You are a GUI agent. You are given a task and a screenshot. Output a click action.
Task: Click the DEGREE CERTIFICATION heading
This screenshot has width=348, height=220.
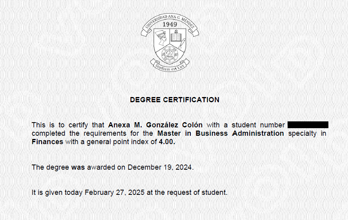click(174, 100)
